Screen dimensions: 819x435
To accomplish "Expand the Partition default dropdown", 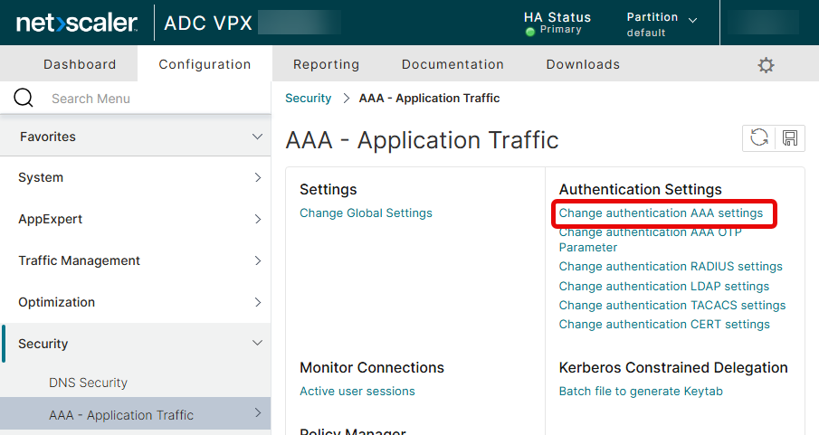I will [x=662, y=24].
